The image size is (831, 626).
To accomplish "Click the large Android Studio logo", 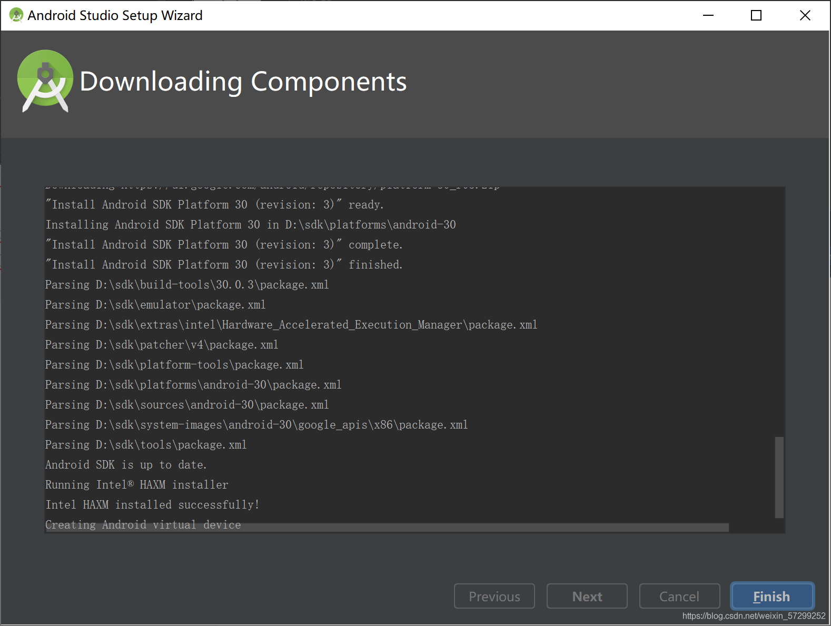I will 45,81.
